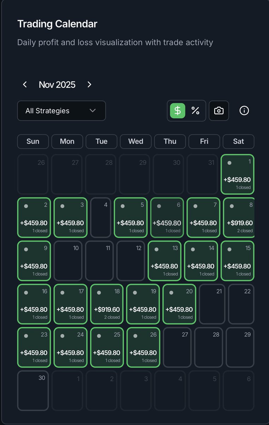
Task: Open November 18 with +$919.60 profit
Action: 107,304
